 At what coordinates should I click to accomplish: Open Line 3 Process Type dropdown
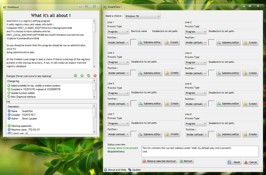[x=118, y=62]
